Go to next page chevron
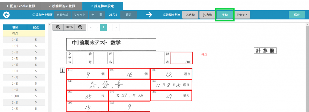309x112 pixels. coord(110,27)
